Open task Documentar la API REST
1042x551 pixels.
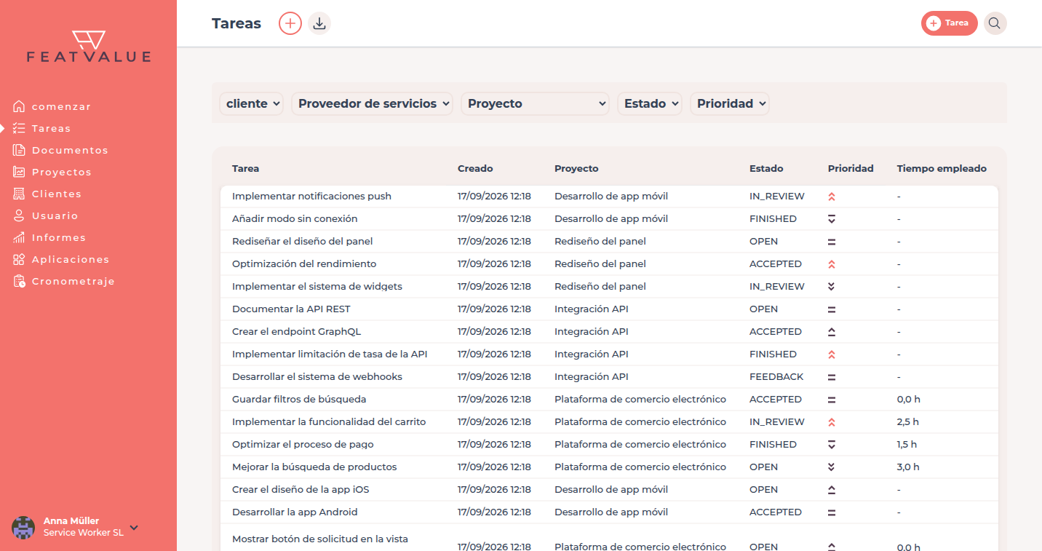pyautogui.click(x=291, y=309)
